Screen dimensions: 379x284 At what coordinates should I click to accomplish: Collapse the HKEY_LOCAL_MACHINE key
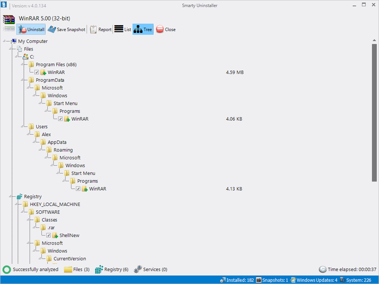[16, 204]
